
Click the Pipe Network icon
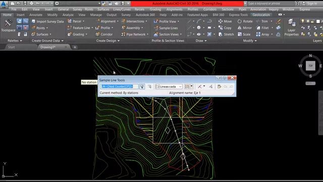tap(123, 34)
